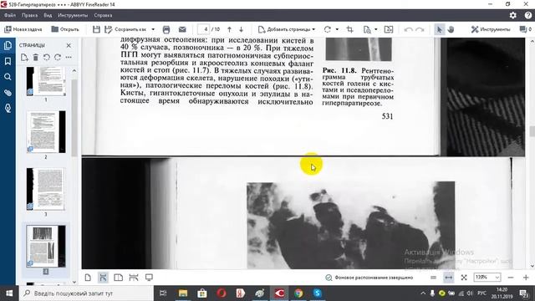Zoom out with minus button
Viewport: 535px width, 301px height.
pyautogui.click(x=511, y=278)
